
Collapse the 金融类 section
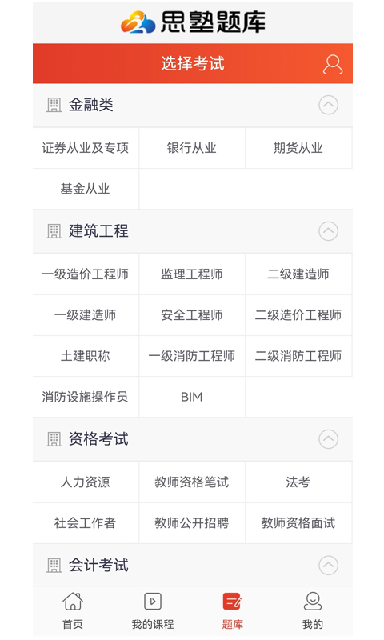pos(328,105)
